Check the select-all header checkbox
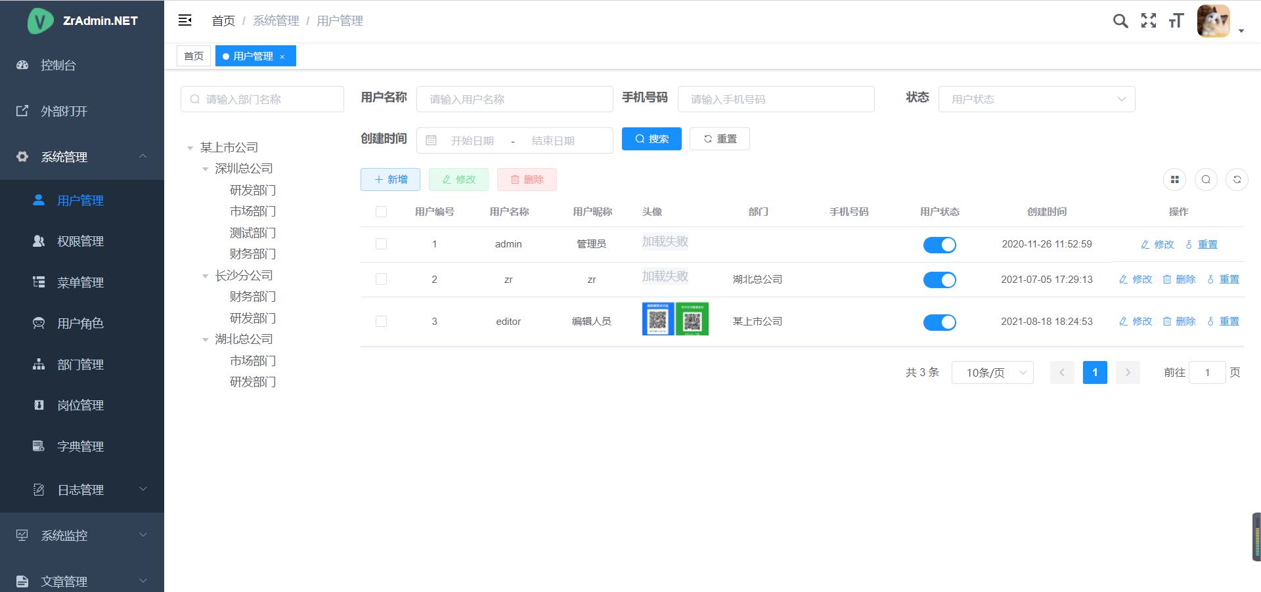 pyautogui.click(x=381, y=211)
